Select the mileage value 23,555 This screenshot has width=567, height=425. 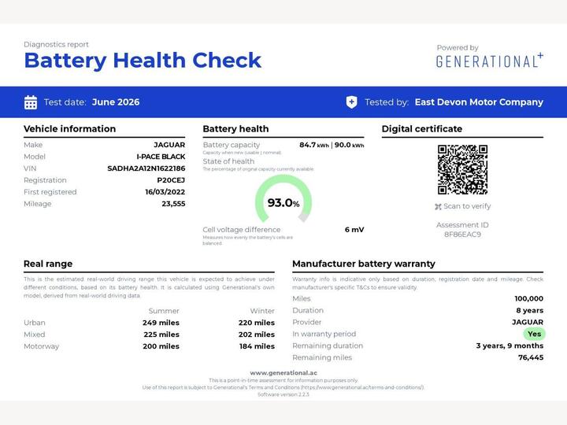point(173,204)
